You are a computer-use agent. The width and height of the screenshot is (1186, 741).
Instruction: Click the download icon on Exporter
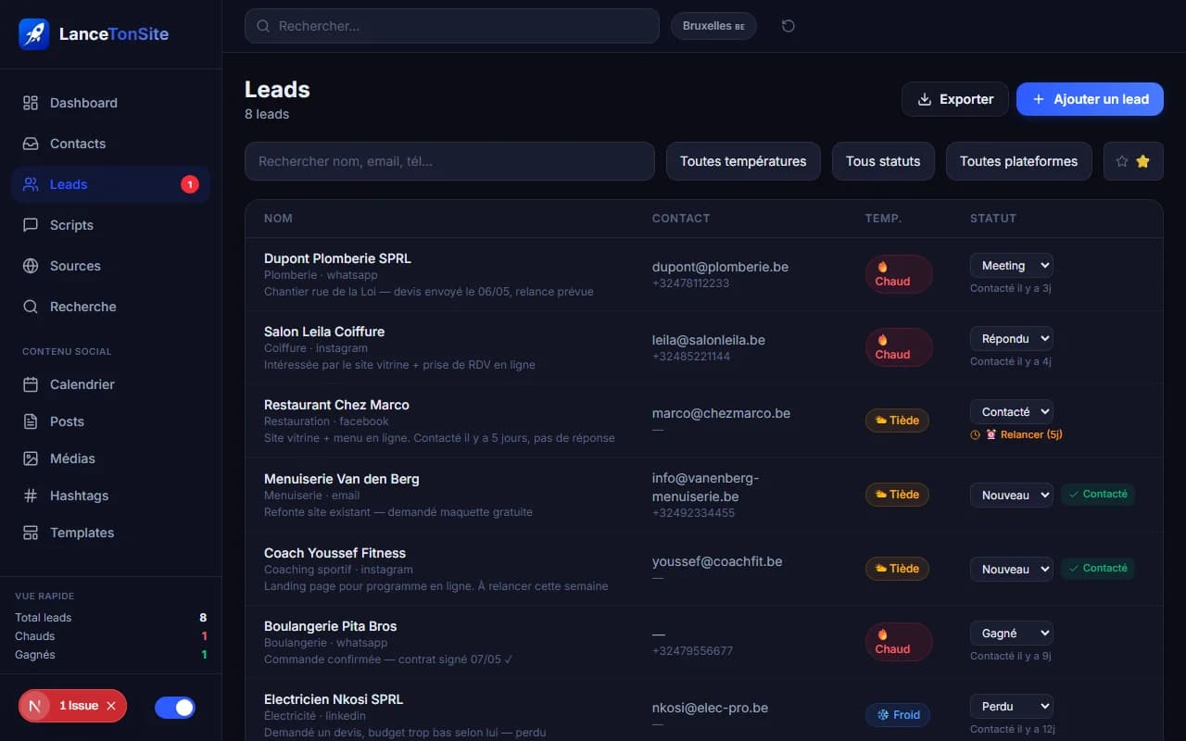pyautogui.click(x=925, y=99)
